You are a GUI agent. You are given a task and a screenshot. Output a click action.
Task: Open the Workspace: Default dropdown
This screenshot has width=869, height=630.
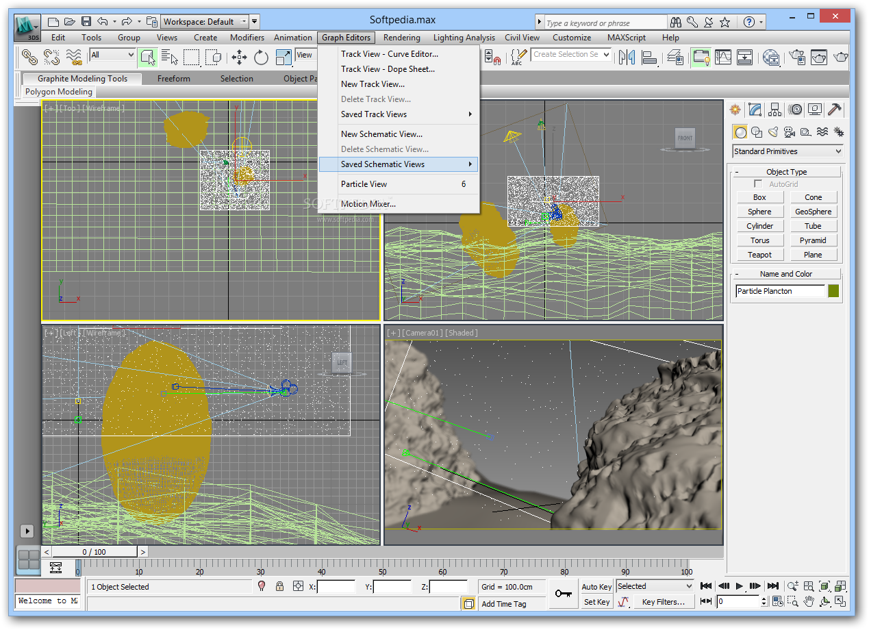click(205, 21)
